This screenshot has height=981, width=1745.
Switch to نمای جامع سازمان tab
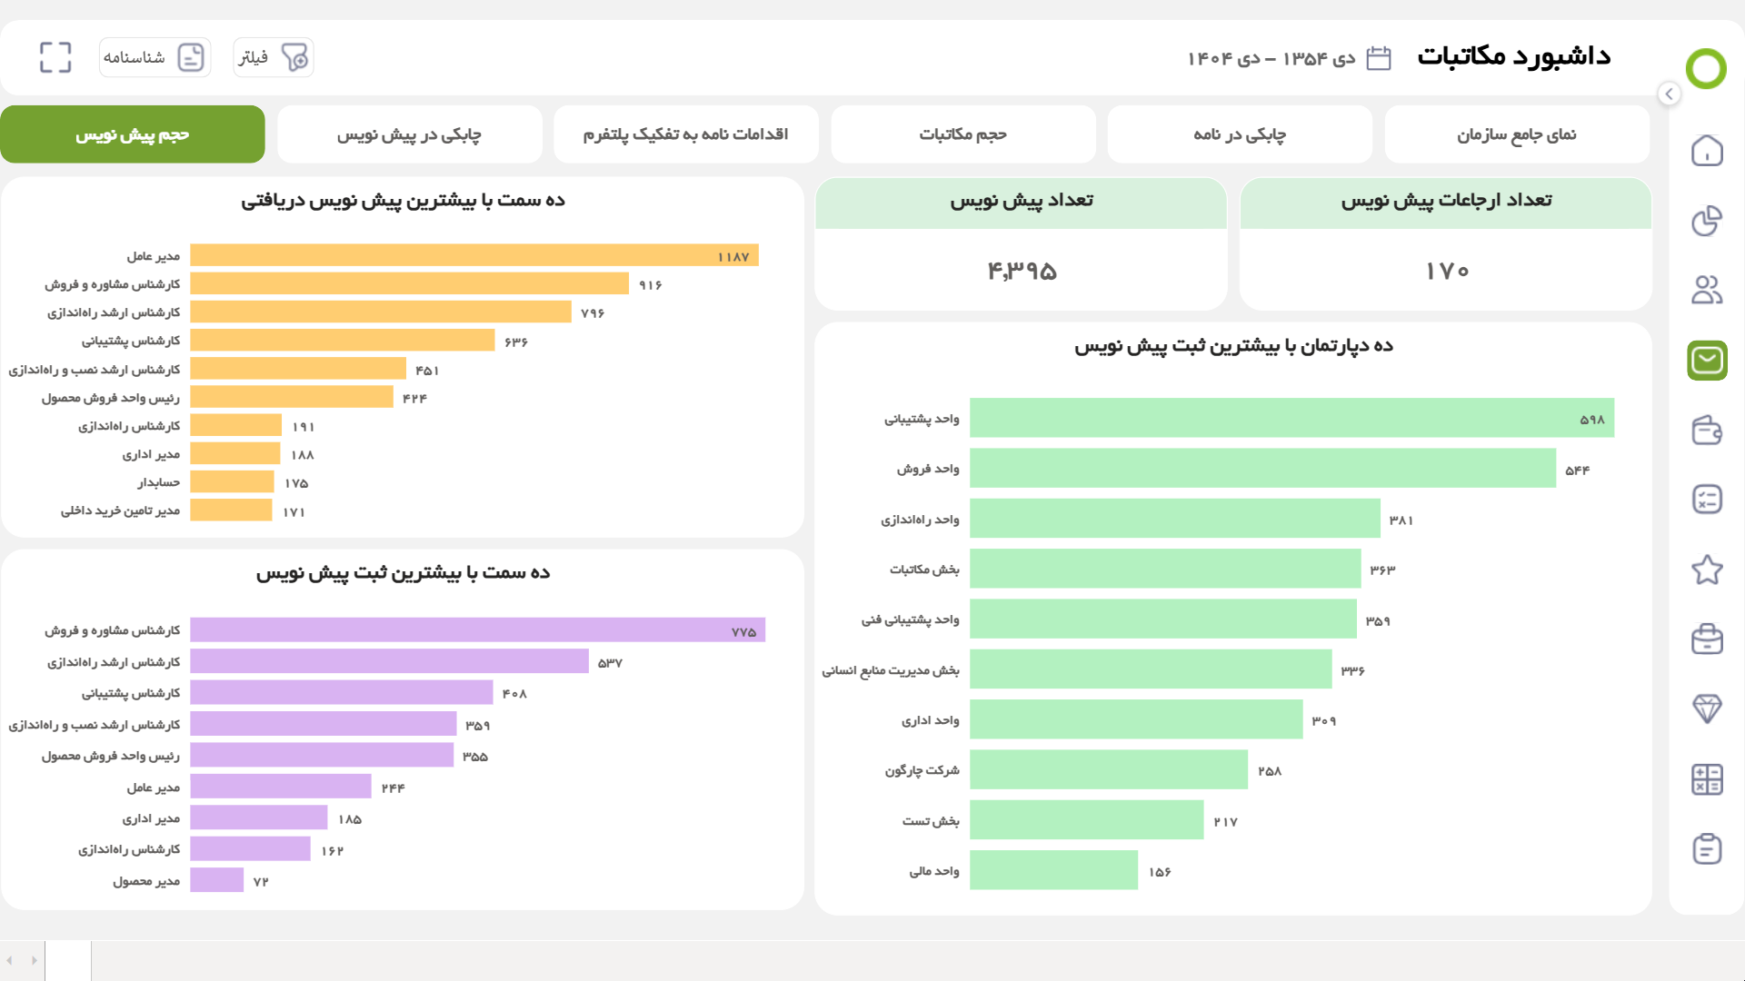[x=1517, y=134]
